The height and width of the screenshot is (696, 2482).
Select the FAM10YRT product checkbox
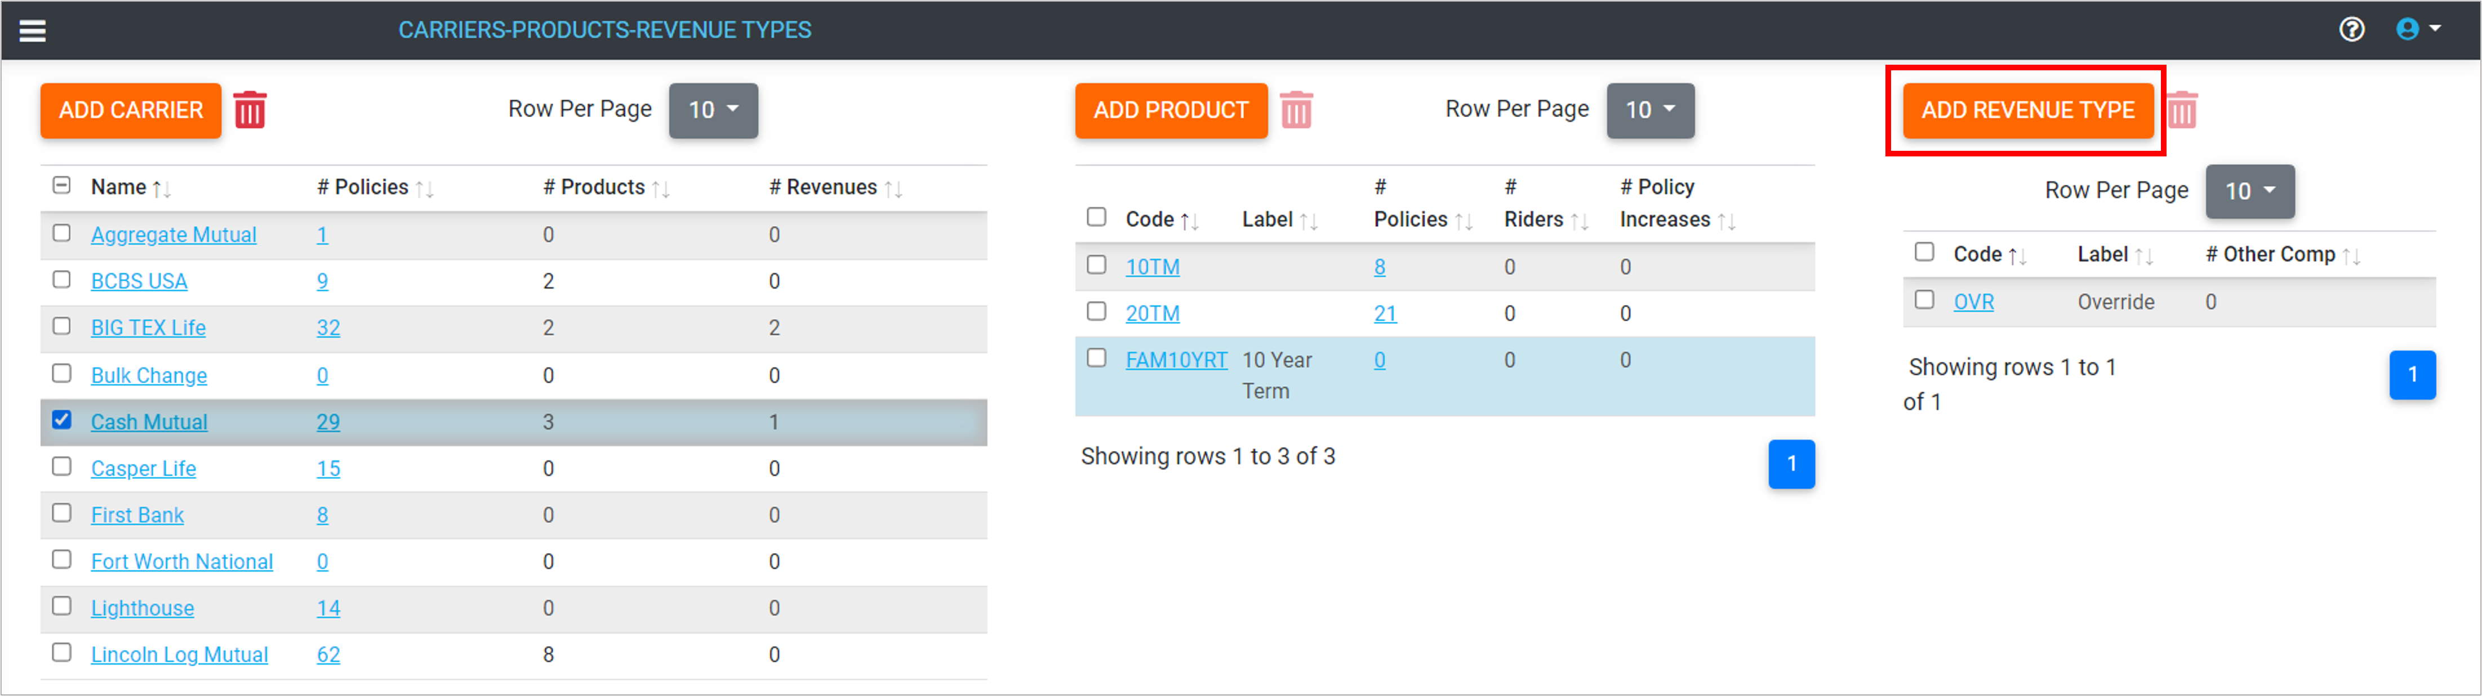[x=1096, y=358]
